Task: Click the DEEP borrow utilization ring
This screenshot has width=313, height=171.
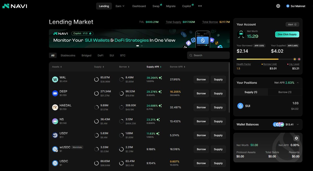Action: point(121,93)
